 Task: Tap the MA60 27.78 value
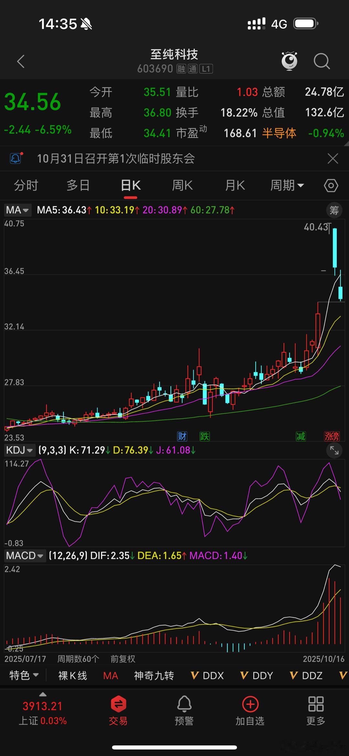(212, 210)
